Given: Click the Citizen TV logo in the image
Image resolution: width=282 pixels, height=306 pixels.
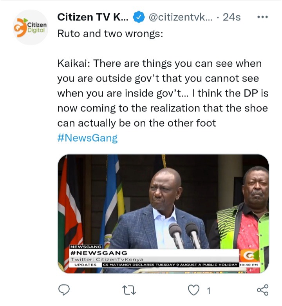Looking at the screenshot, I should [249, 255].
